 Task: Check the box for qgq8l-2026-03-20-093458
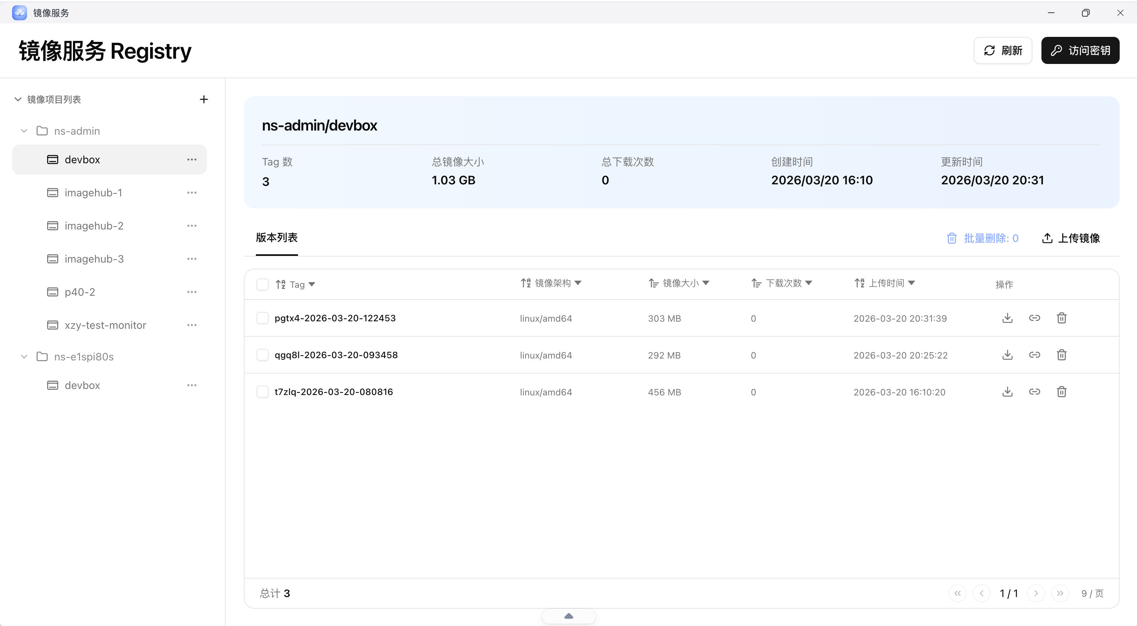point(262,355)
